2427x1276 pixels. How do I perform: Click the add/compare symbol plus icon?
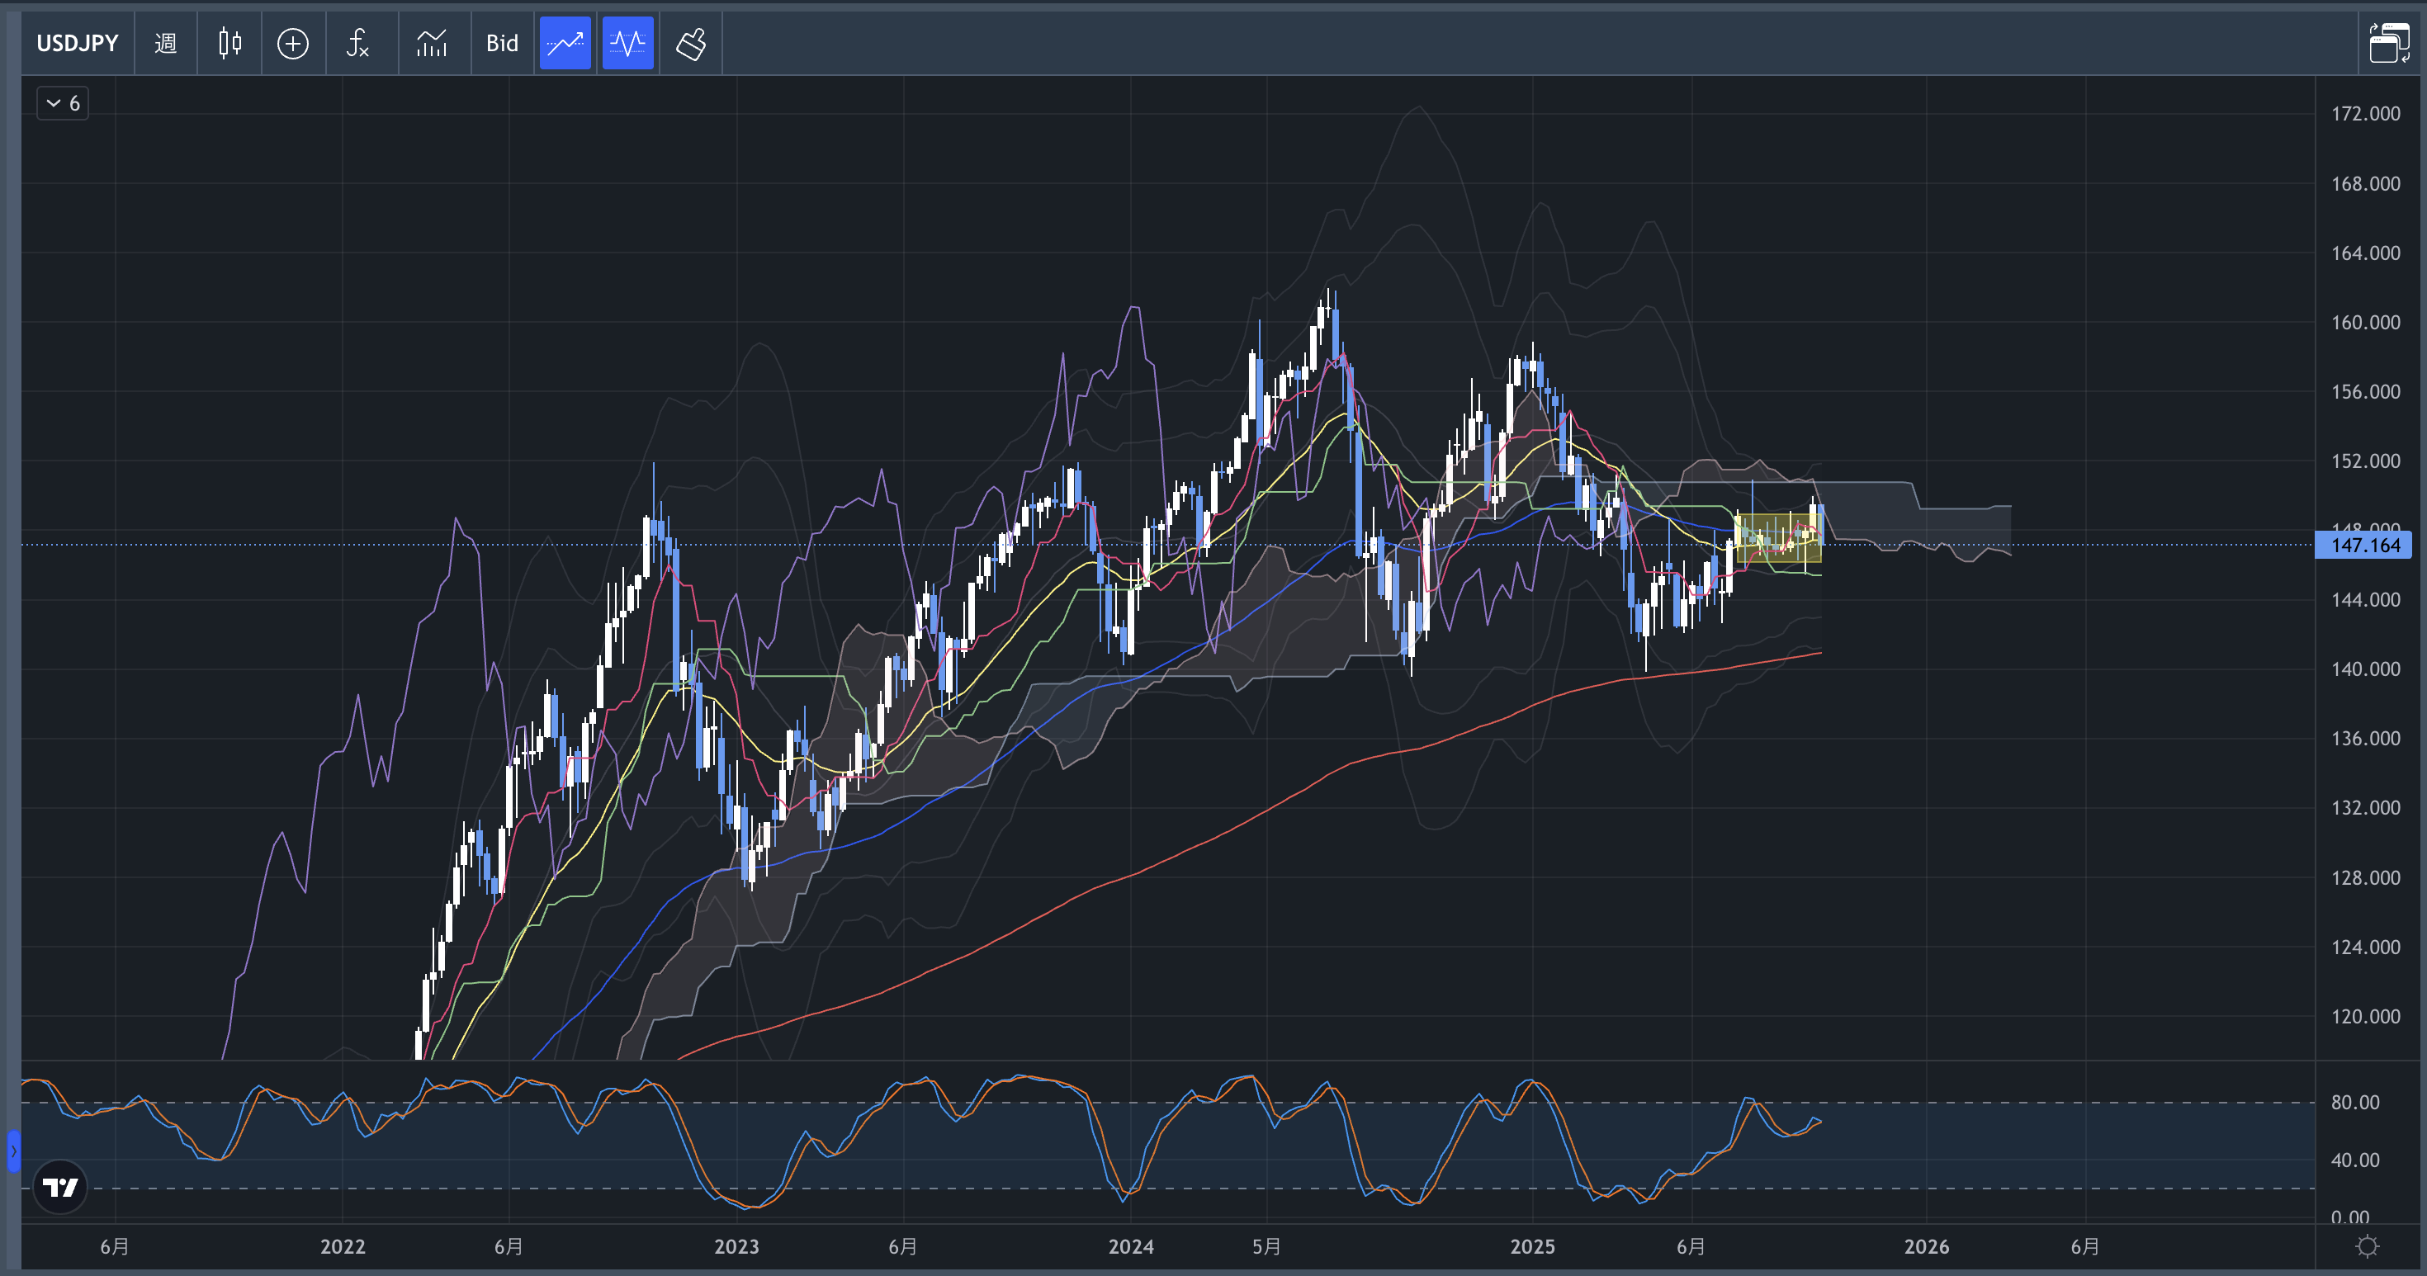point(293,43)
